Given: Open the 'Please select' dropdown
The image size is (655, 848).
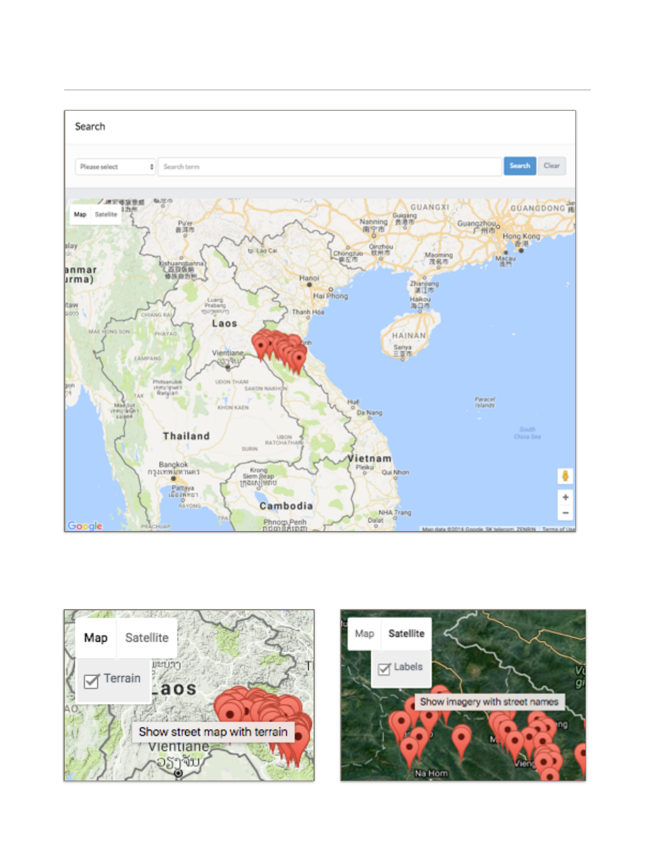Looking at the screenshot, I should (115, 166).
